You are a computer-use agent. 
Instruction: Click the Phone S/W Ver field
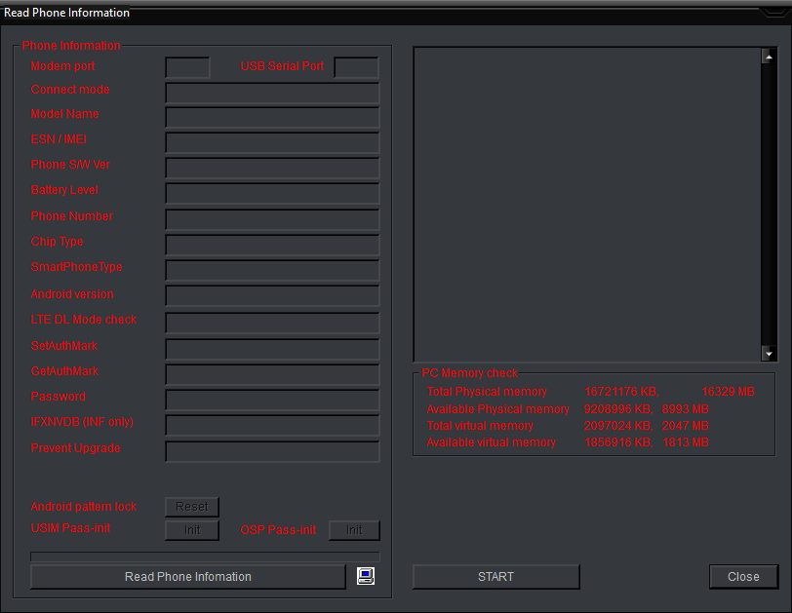tap(272, 168)
